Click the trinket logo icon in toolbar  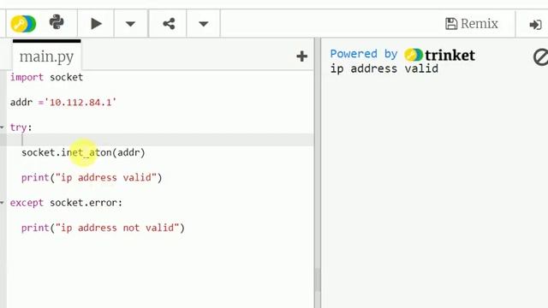23,24
